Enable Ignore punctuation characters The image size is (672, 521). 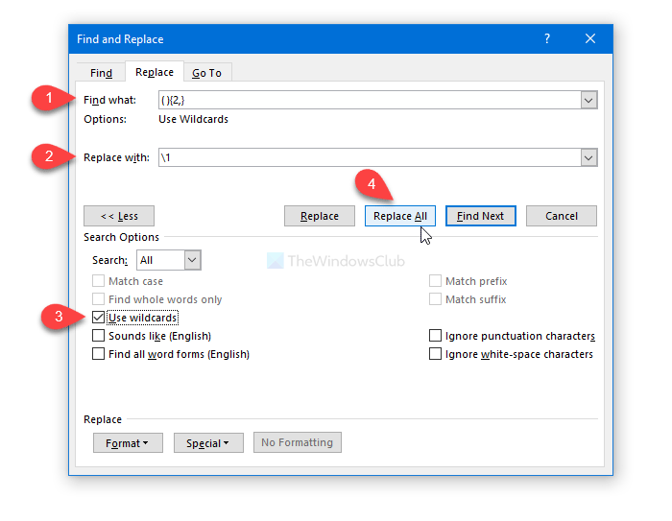[435, 336]
